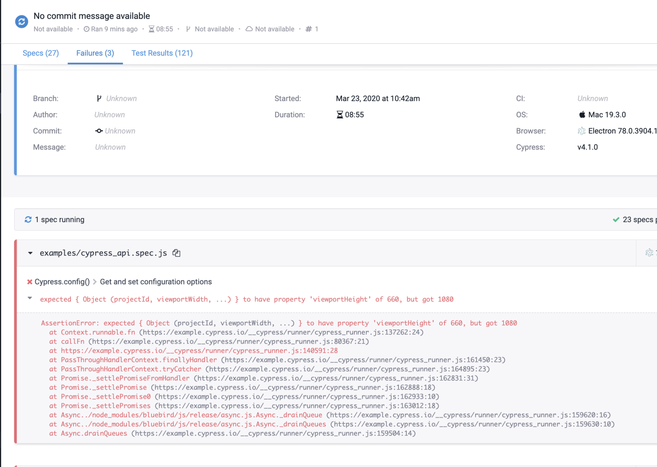Click the examples/cypress_api.spec.js file name

click(x=103, y=253)
